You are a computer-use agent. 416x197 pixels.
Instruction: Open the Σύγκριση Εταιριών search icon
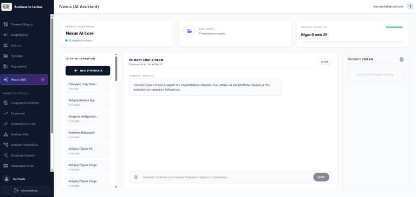[x=5, y=155]
